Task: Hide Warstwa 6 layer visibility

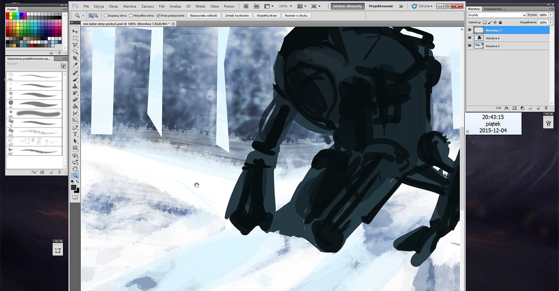Action: pyautogui.click(x=470, y=38)
